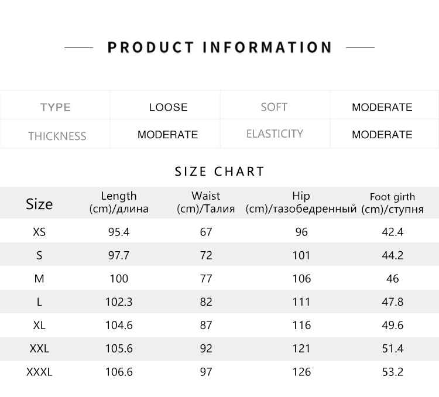Click the M size row label
This screenshot has height=397, width=439.
(39, 279)
